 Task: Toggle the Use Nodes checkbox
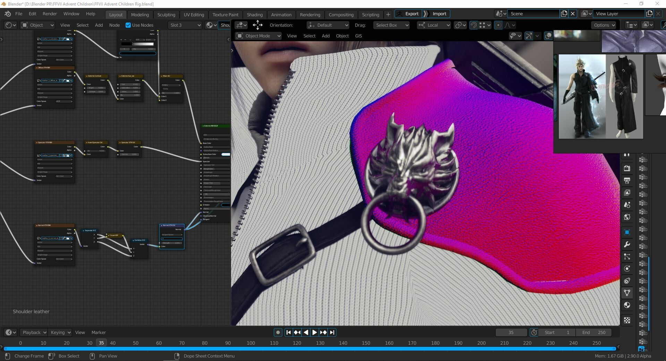pos(128,25)
